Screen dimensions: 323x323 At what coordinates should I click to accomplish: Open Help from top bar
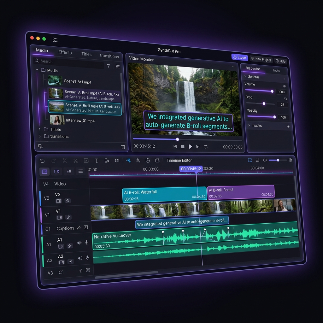(x=281, y=61)
